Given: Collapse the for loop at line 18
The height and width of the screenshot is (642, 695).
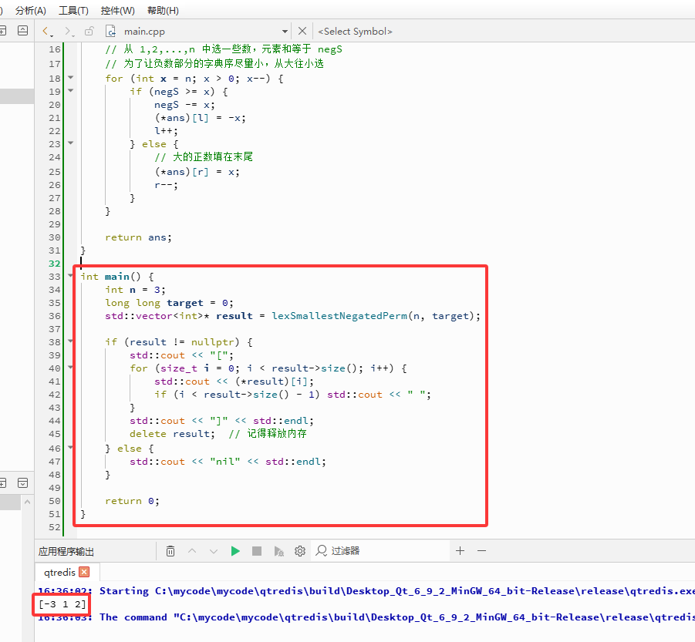Looking at the screenshot, I should 71,78.
